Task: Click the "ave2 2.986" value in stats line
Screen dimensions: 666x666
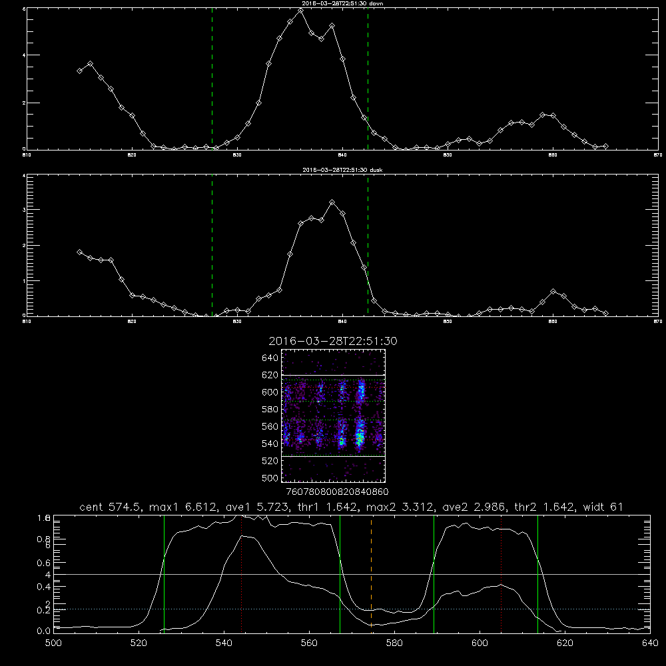Action: 474,507
